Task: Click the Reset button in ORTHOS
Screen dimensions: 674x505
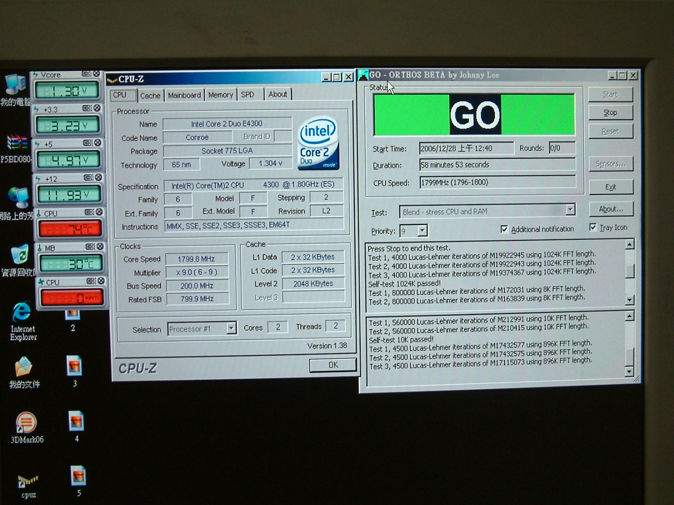Action: (610, 131)
